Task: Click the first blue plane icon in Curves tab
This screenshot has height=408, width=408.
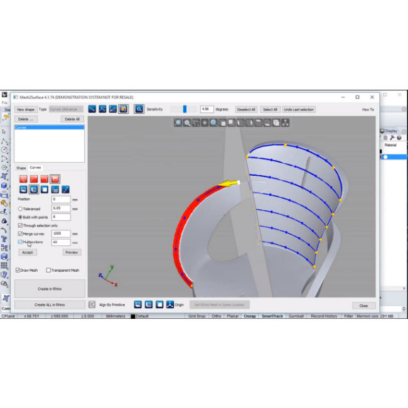Action: 23,190
